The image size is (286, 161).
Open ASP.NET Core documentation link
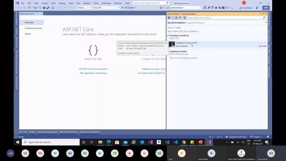tap(93, 69)
